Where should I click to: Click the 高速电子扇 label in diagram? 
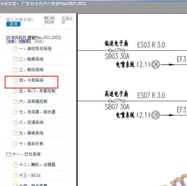pos(116,94)
